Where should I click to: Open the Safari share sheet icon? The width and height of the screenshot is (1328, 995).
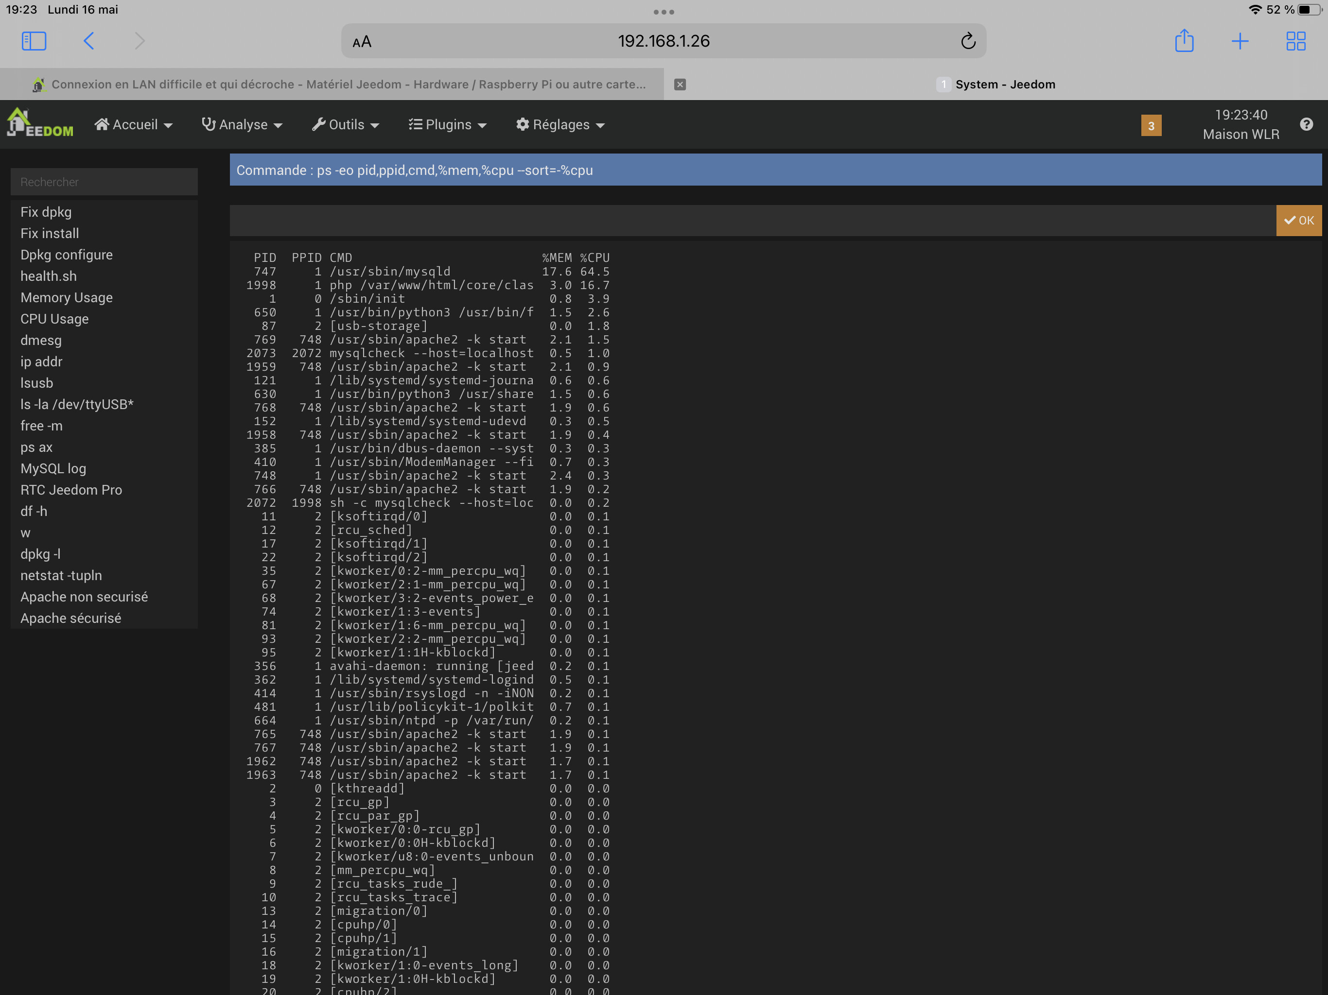pyautogui.click(x=1184, y=41)
